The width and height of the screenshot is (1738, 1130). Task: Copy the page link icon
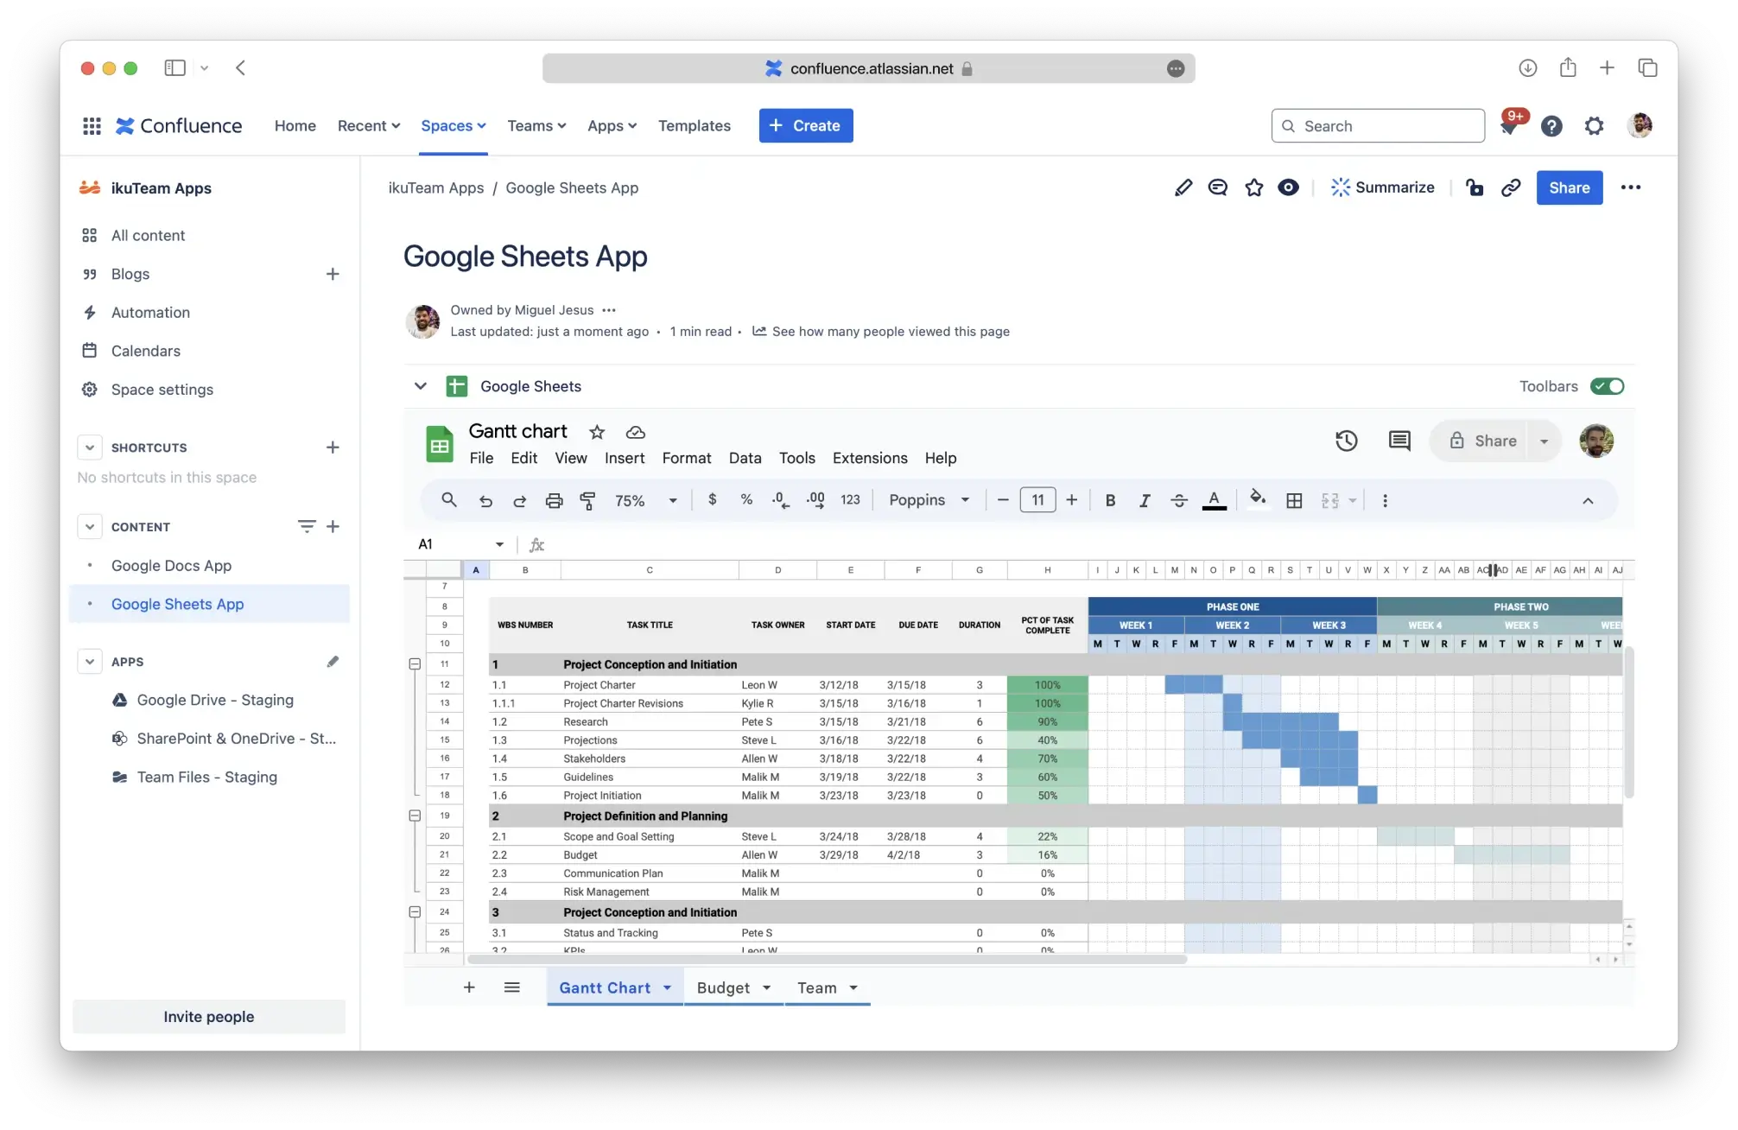1511,187
